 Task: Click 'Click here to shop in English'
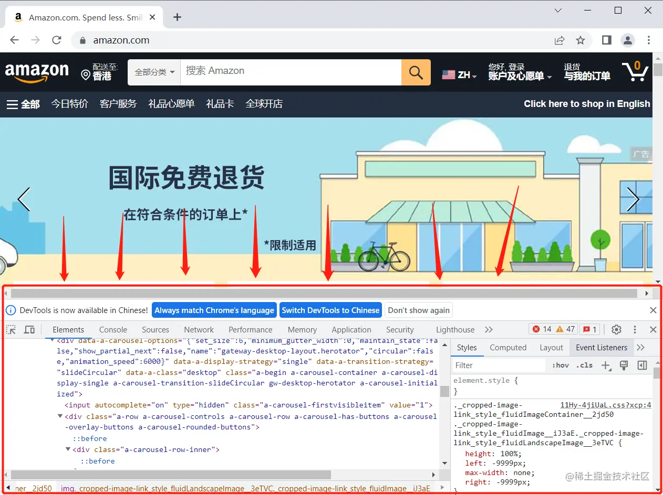587,104
